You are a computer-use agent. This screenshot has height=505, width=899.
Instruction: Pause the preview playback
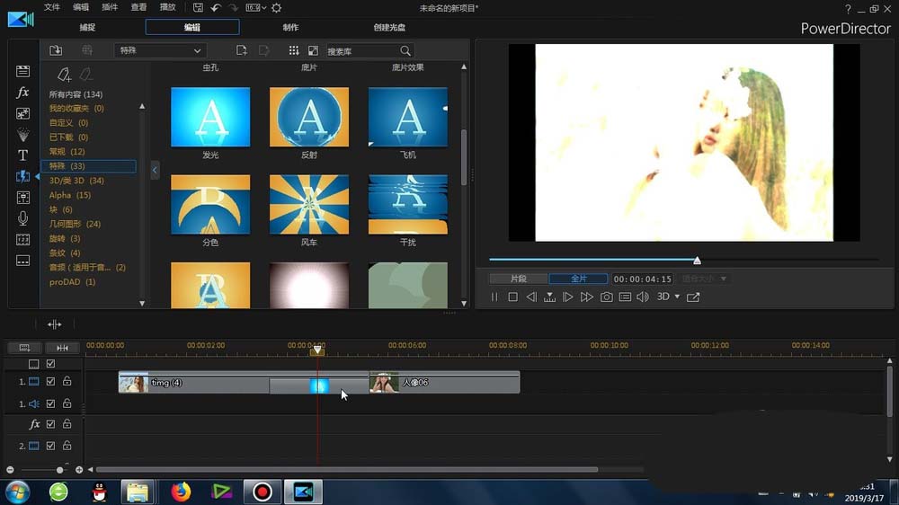pos(494,297)
